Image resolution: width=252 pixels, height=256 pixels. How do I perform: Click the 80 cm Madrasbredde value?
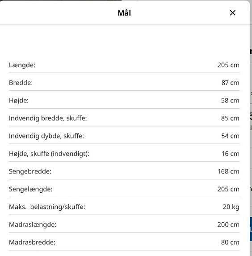click(230, 242)
